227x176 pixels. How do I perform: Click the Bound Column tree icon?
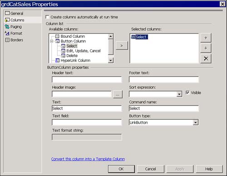(57, 36)
